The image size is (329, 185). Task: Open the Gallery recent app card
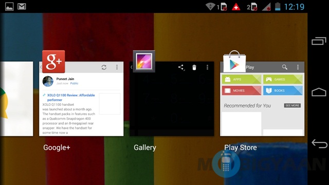click(x=172, y=99)
